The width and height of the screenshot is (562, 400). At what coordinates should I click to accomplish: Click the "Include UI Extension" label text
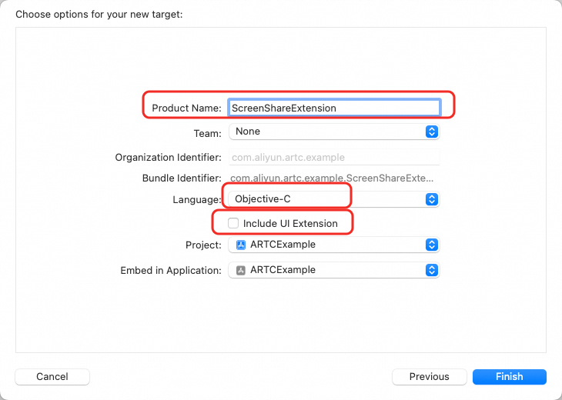point(290,223)
